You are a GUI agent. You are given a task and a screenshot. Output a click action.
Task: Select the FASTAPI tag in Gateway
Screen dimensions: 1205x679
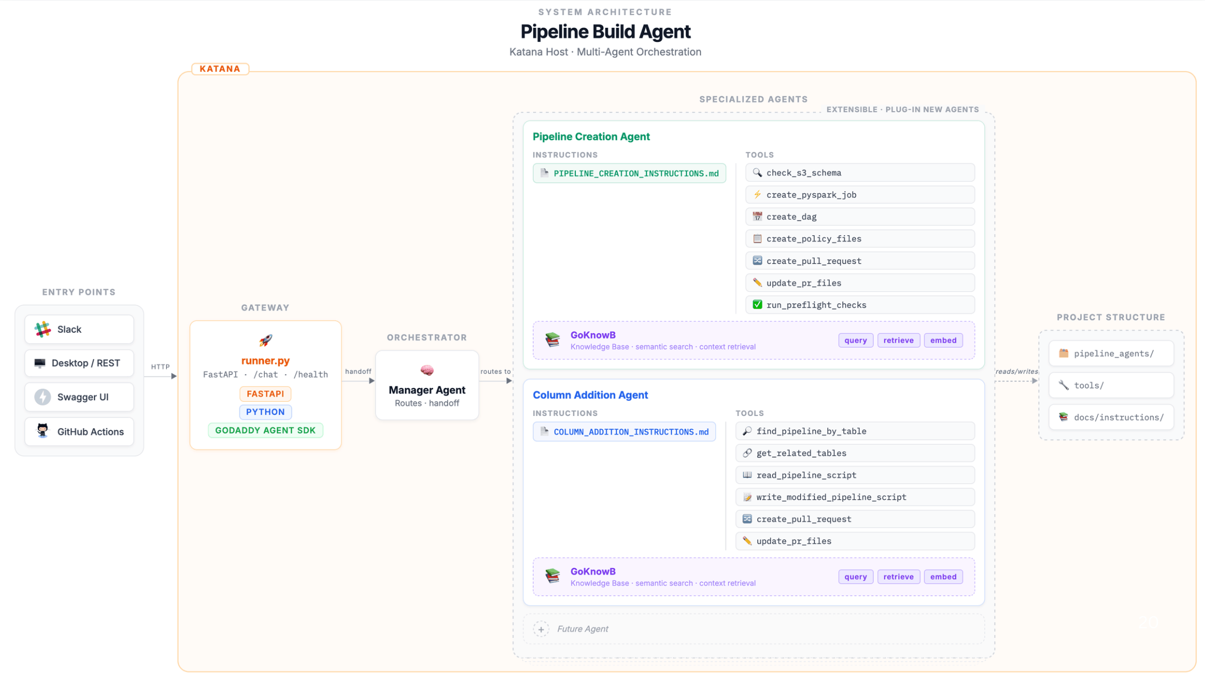[x=265, y=393]
